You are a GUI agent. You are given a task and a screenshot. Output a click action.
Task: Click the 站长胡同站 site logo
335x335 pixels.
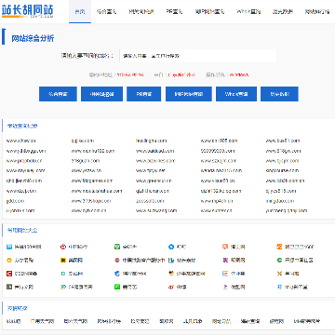tap(27, 11)
